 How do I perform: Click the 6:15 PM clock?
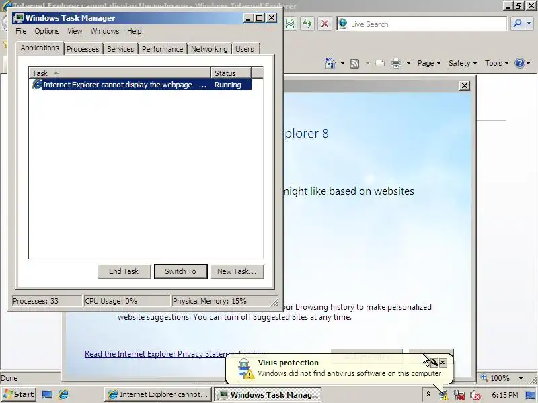505,395
